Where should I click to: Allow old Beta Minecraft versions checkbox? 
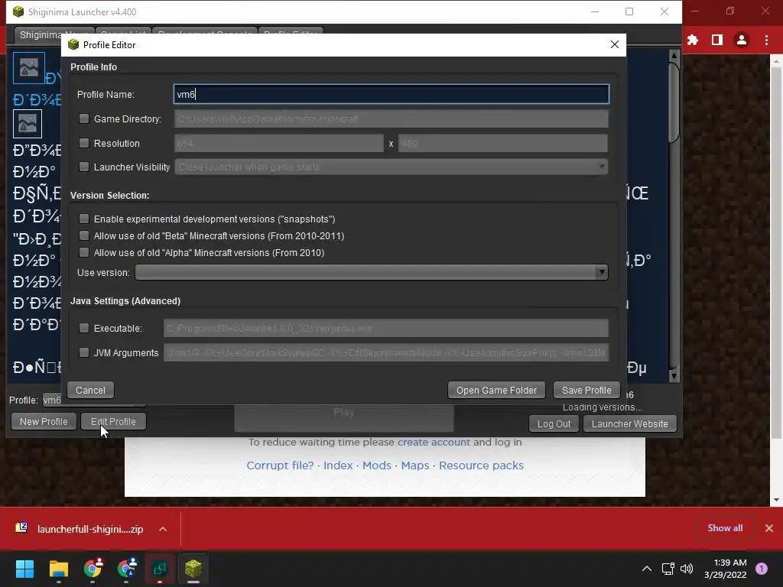click(84, 235)
